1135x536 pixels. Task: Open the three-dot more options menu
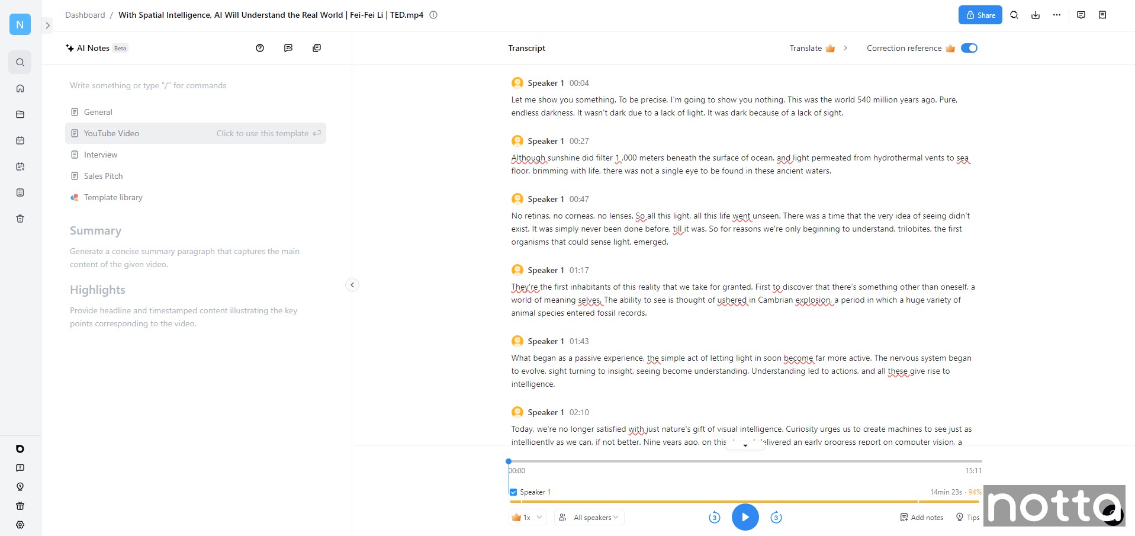point(1057,15)
